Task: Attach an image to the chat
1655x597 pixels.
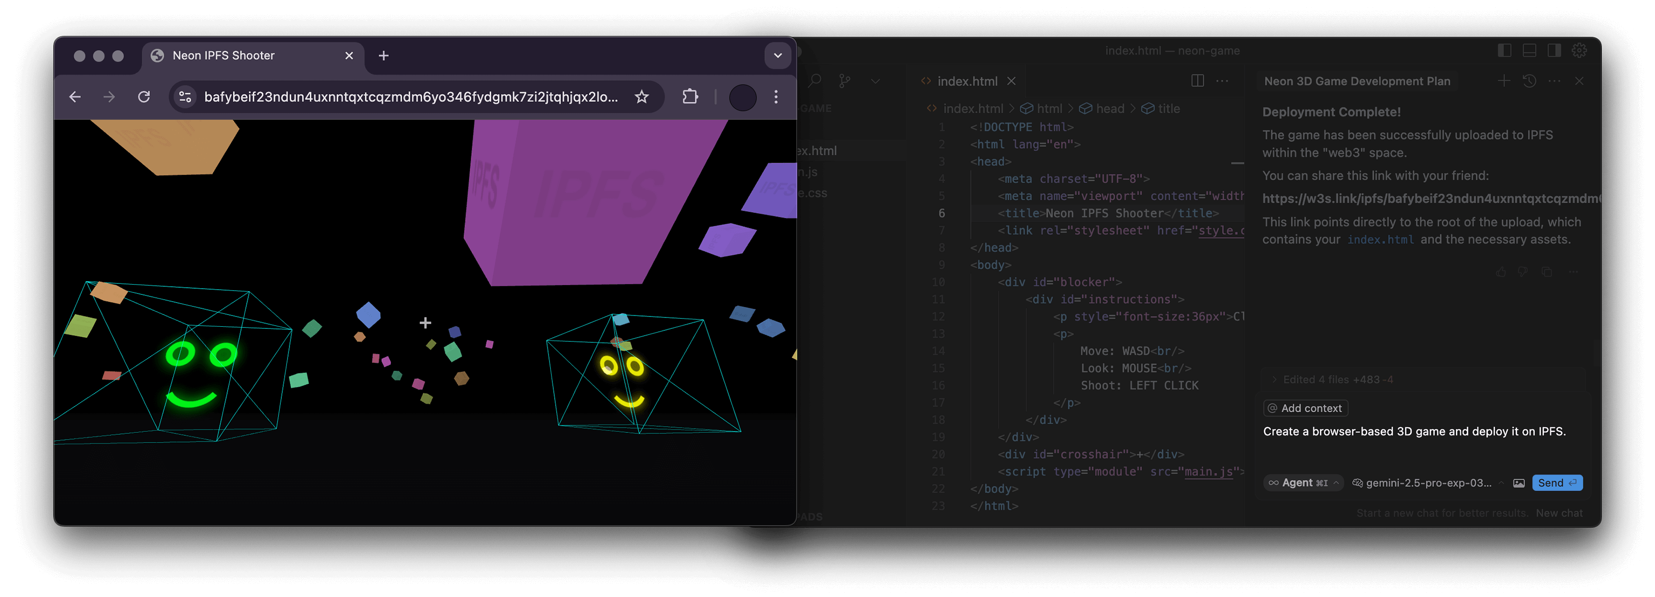Action: tap(1519, 483)
